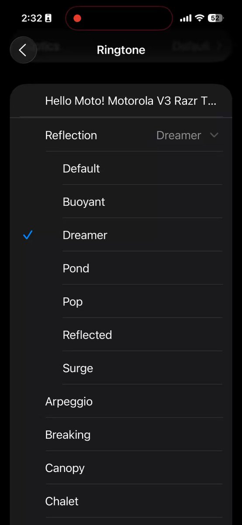Choose the Reflected ringtone variant
The height and width of the screenshot is (525, 242).
tap(142, 335)
